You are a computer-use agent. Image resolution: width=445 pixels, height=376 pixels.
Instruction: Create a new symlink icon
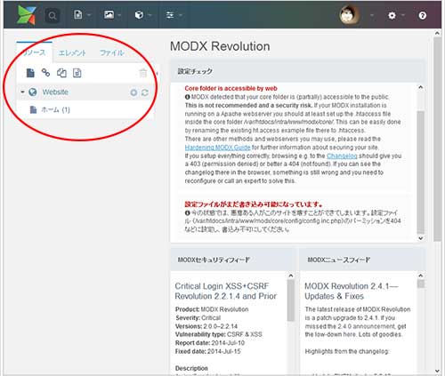[61, 73]
